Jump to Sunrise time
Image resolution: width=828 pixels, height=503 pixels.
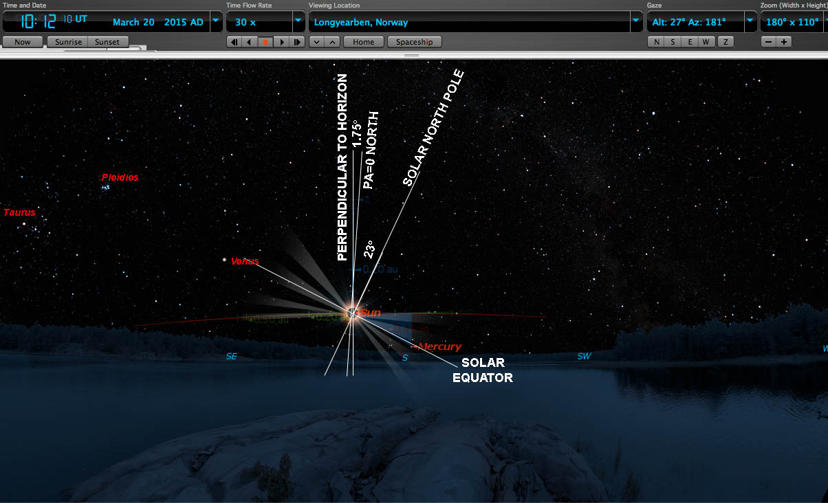tap(68, 42)
